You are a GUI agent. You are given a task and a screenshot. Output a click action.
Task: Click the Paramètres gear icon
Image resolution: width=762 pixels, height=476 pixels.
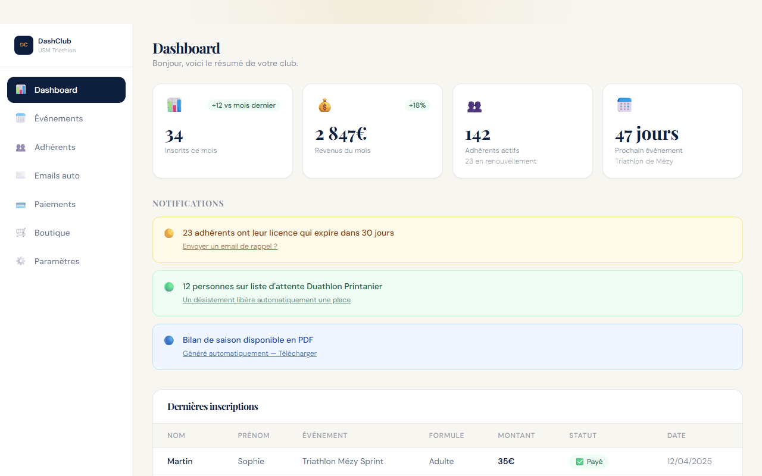(21, 261)
